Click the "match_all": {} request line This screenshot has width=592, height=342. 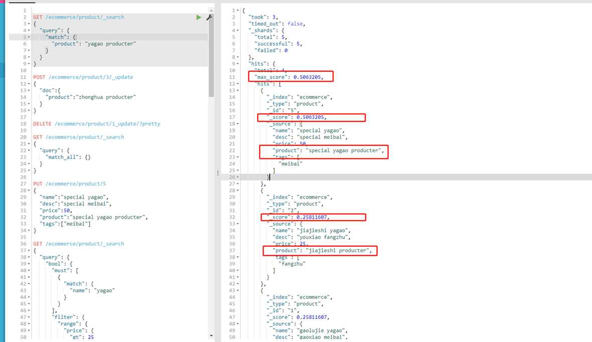tap(68, 157)
